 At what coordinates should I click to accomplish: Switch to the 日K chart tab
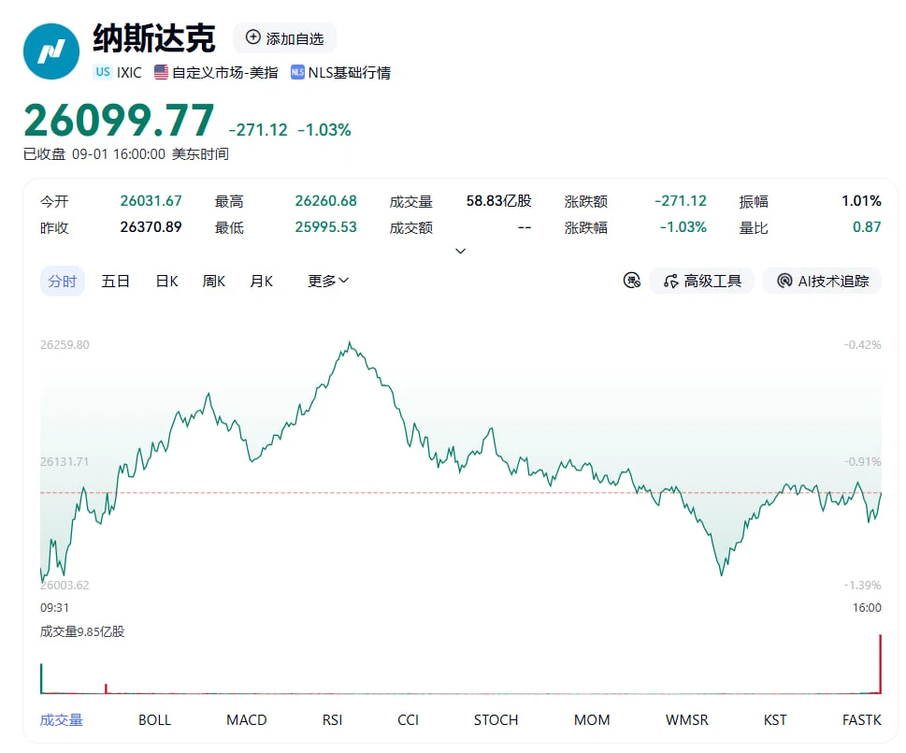(167, 281)
